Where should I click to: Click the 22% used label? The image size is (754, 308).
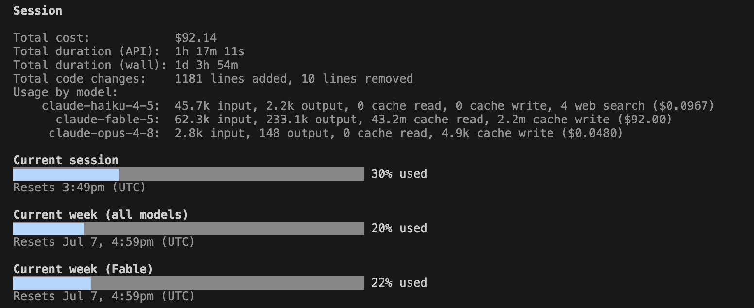(x=399, y=283)
